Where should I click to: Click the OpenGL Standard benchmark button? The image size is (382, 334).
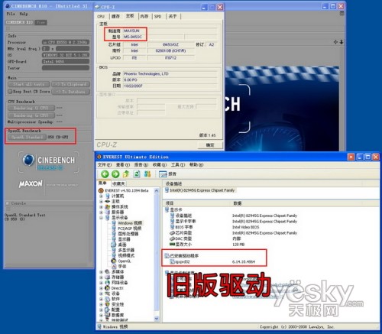click(27, 137)
